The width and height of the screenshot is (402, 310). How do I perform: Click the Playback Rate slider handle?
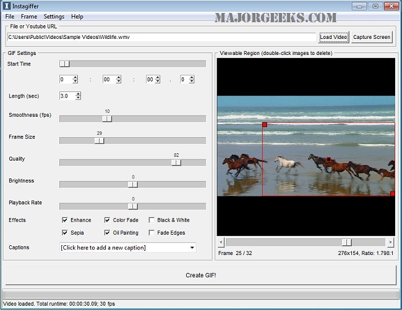133,206
